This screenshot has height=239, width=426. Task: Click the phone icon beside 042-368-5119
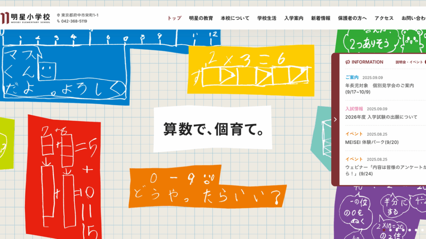tap(58, 21)
